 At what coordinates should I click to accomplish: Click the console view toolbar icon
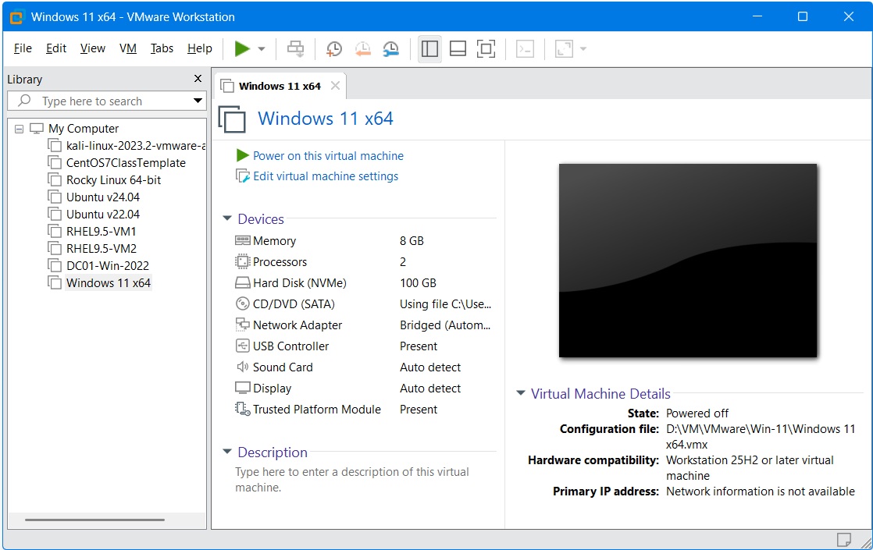[525, 49]
